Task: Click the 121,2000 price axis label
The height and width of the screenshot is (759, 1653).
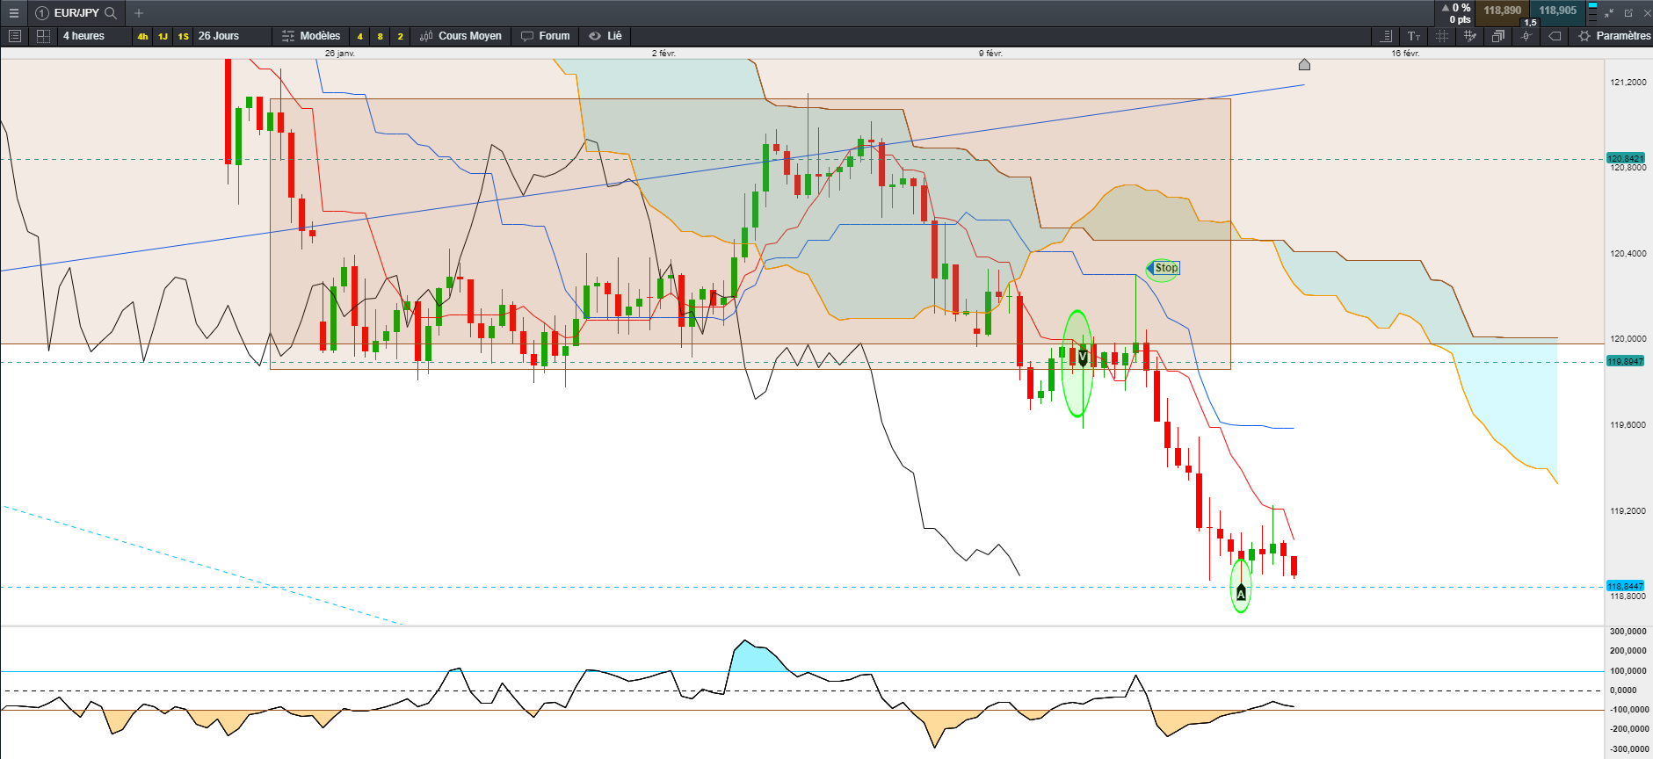Action: pos(1628,82)
